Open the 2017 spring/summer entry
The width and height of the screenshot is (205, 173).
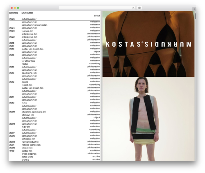(x=29, y=46)
